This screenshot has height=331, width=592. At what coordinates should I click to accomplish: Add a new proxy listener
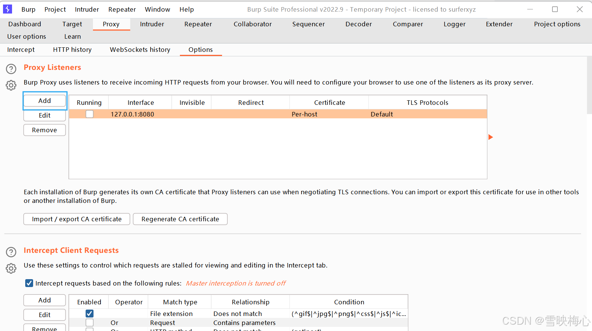pos(44,101)
